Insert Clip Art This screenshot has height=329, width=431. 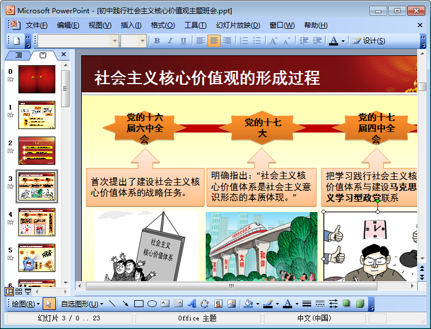pos(218,304)
